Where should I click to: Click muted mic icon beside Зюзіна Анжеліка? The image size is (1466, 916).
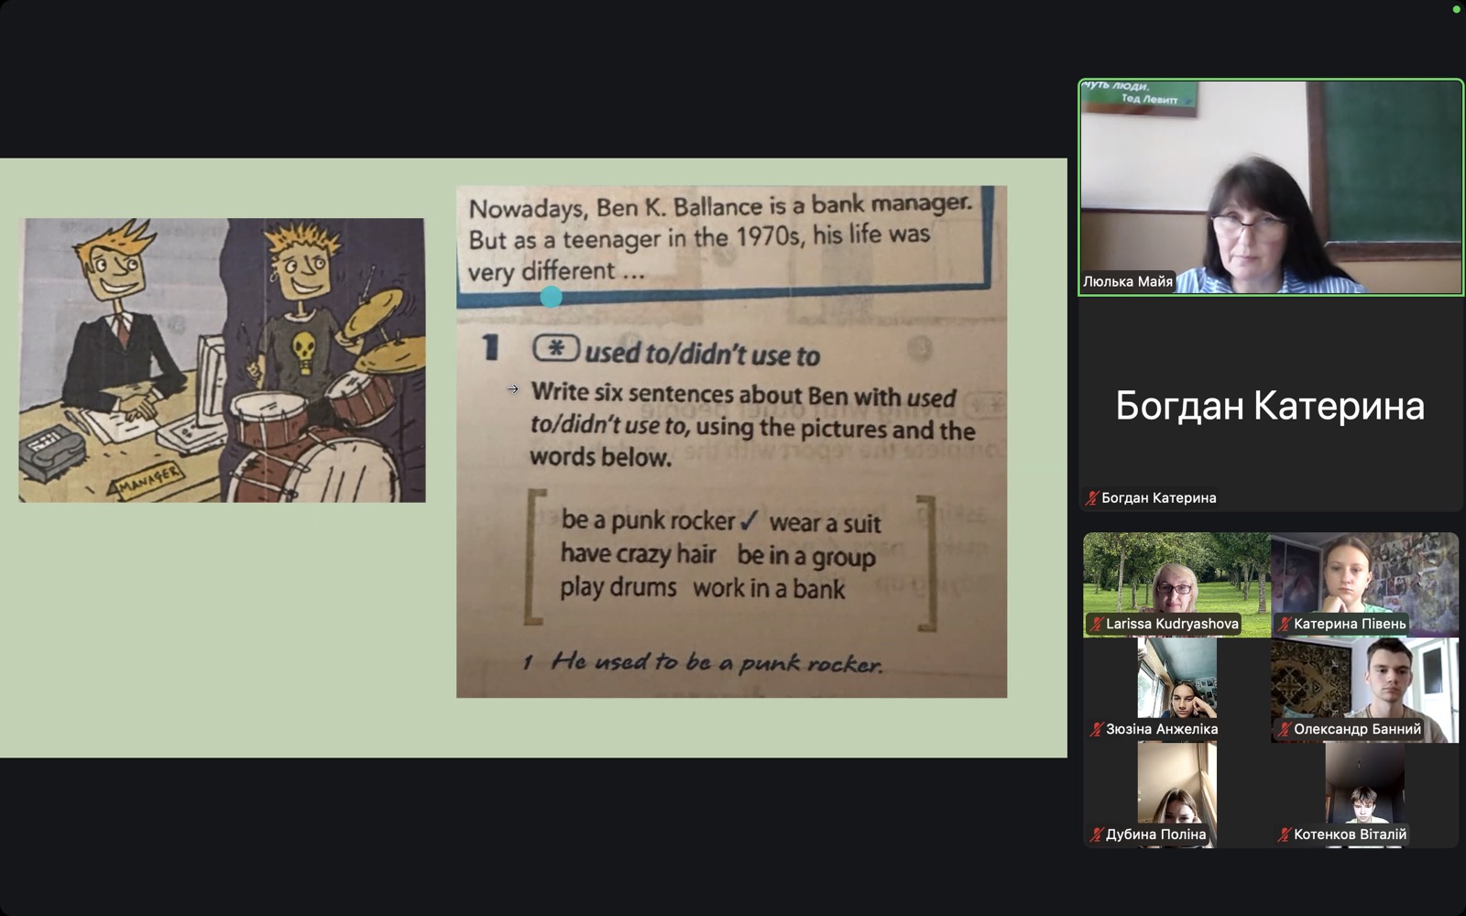pos(1096,729)
